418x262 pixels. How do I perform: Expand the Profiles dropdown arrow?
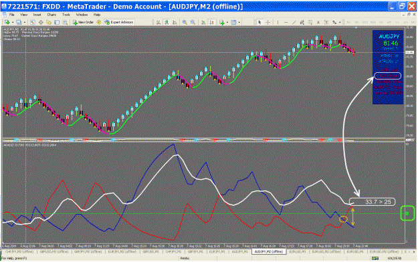[x=25, y=22]
